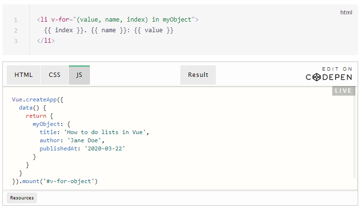Click line number 1 in snippet

[15, 20]
